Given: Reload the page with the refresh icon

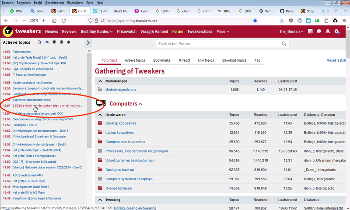Looking at the screenshot, I should [64, 21].
